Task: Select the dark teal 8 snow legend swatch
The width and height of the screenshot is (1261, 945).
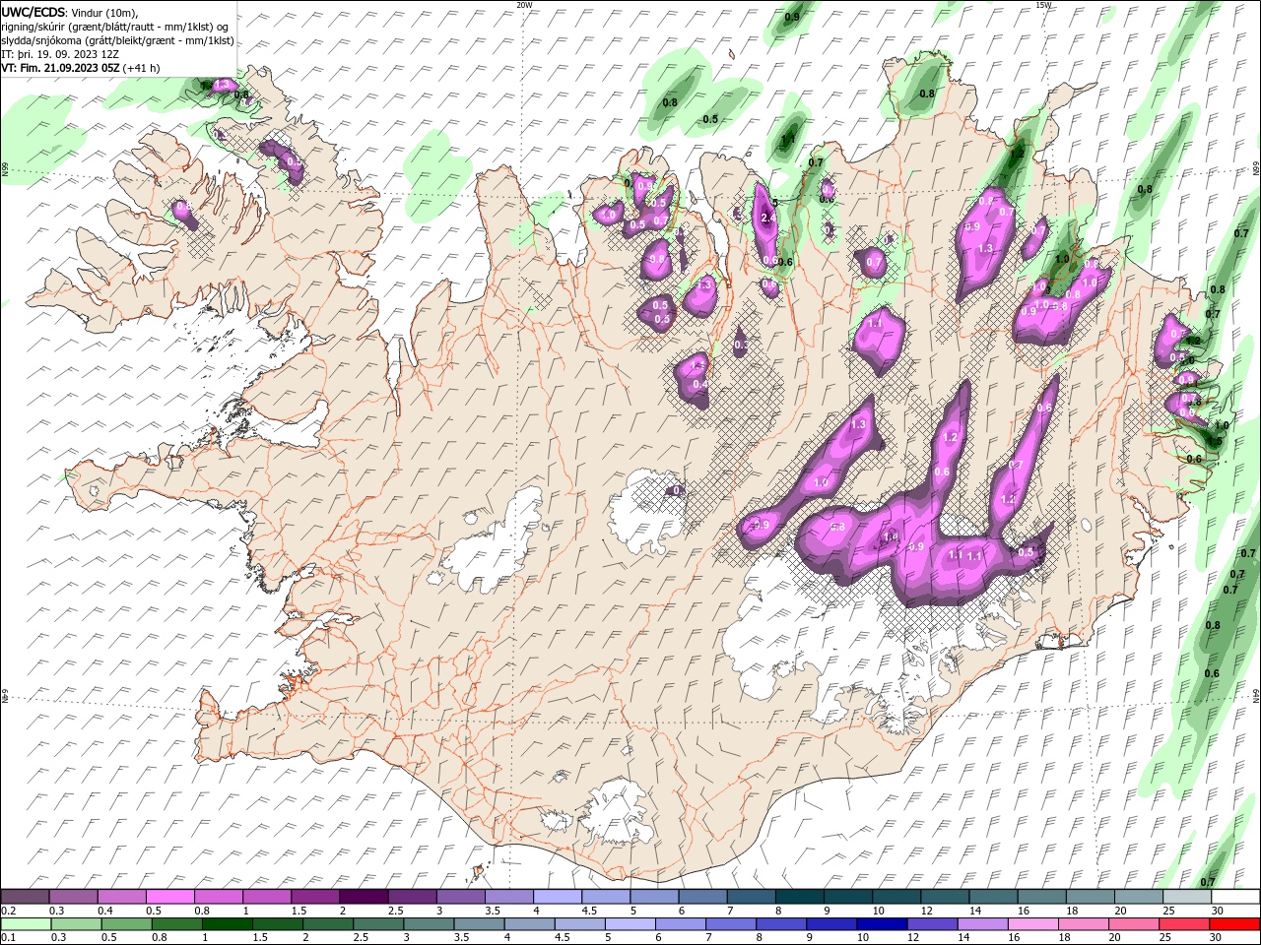Action: pos(799,897)
